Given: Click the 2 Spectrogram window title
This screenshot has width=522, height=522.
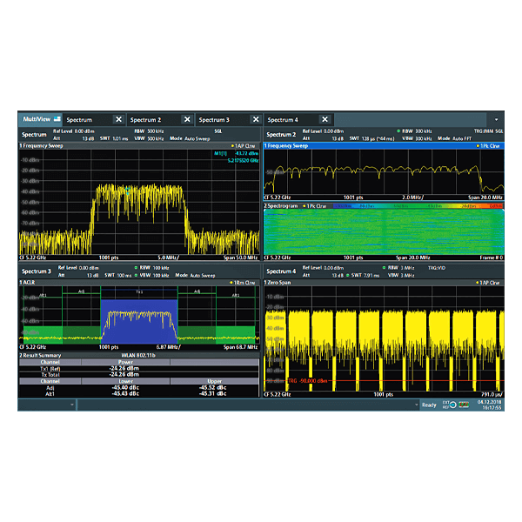Looking at the screenshot, I should pos(281,206).
